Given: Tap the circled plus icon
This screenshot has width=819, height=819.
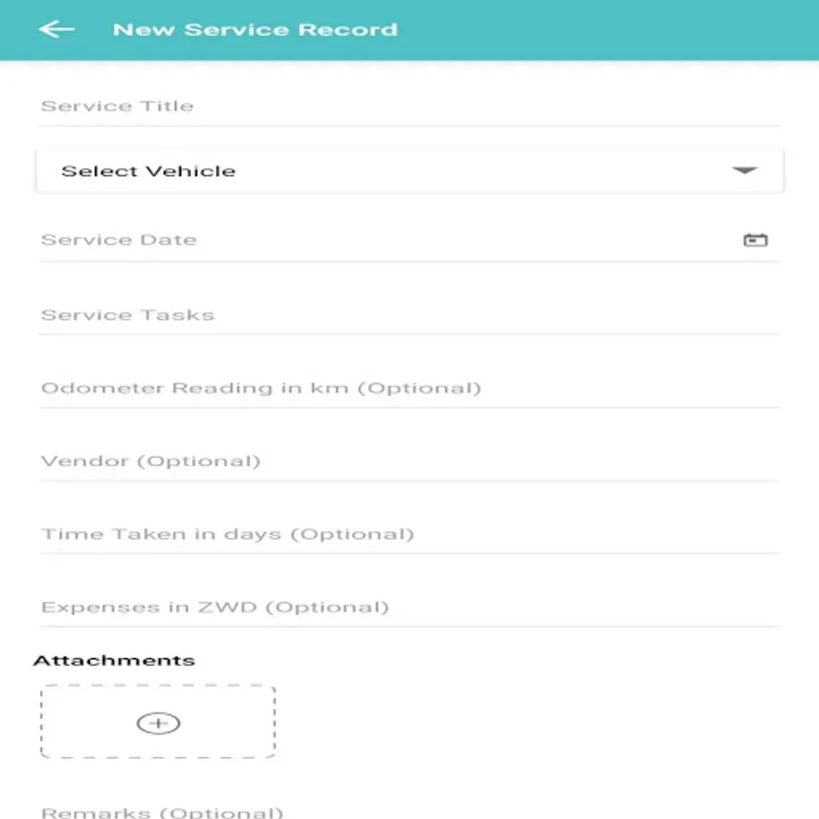Looking at the screenshot, I should [158, 723].
